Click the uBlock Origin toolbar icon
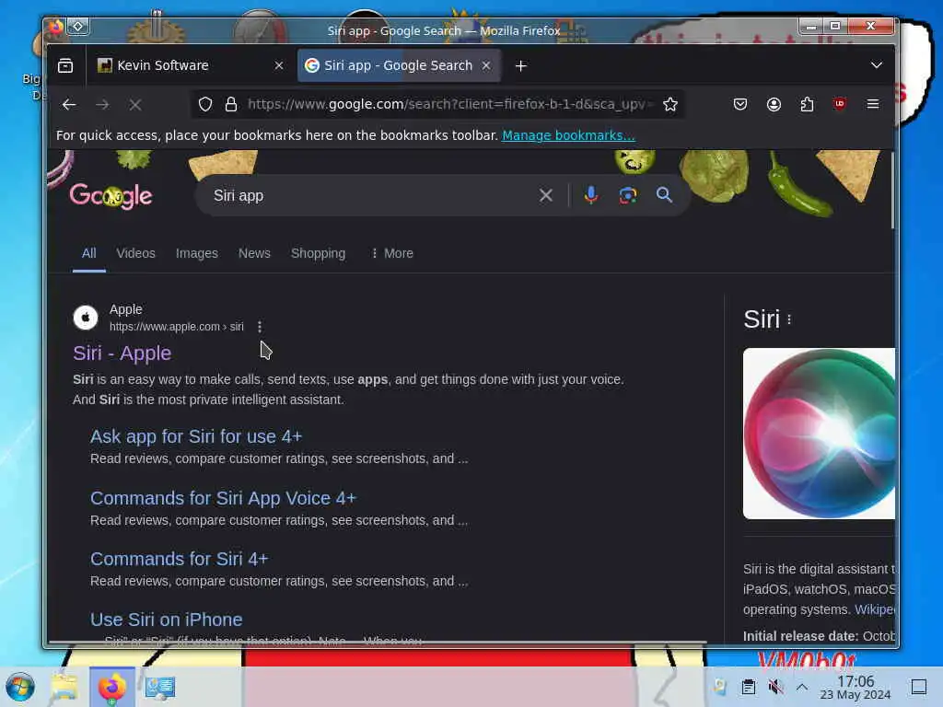The image size is (943, 707). (840, 105)
